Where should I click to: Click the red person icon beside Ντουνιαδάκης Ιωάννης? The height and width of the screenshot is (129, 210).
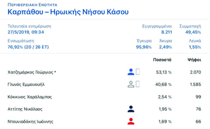click(x=131, y=121)
